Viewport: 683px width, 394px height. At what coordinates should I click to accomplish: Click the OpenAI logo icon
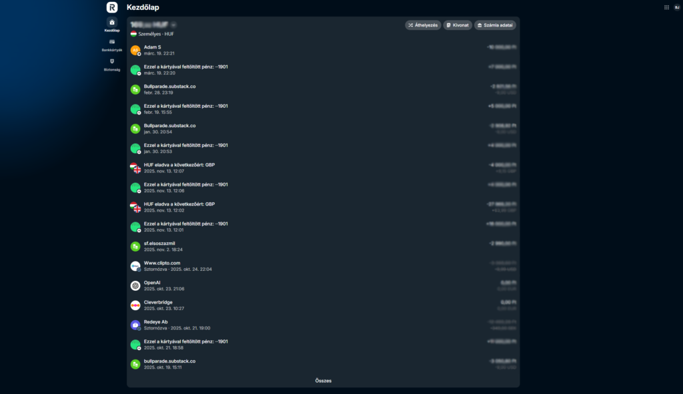coord(135,286)
